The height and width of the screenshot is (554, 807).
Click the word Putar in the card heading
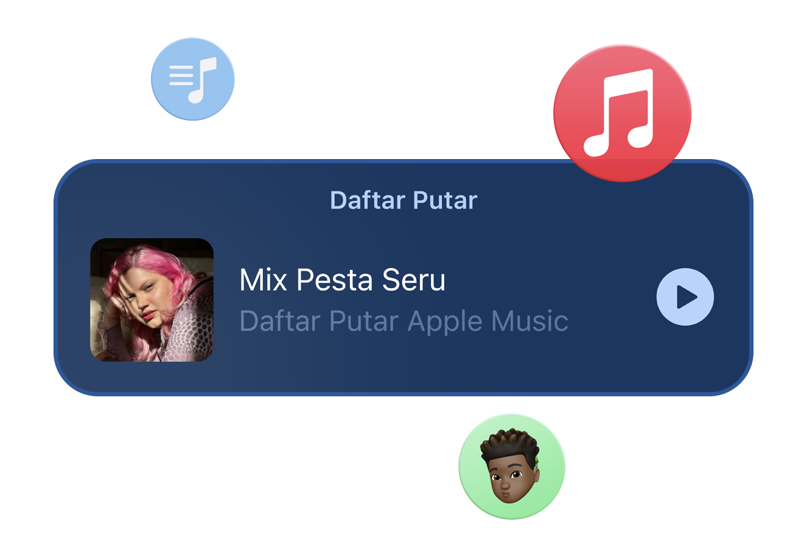point(445,200)
